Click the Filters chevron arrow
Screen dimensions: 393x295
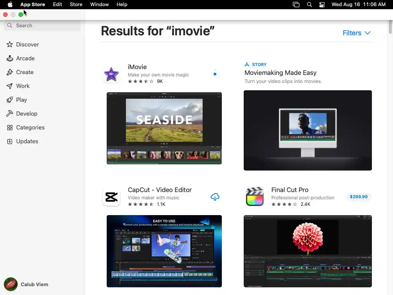tap(367, 33)
